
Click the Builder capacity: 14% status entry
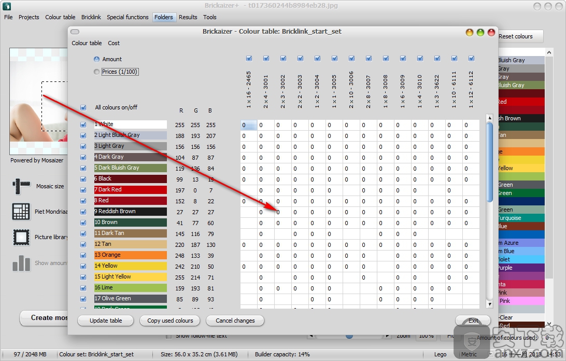[282, 354]
